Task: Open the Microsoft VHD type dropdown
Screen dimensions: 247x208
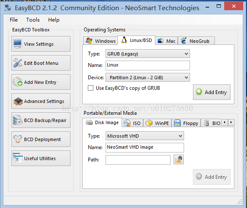Action: pos(144,136)
